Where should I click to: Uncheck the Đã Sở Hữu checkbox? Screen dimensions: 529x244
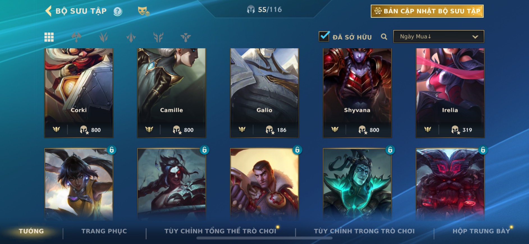324,36
